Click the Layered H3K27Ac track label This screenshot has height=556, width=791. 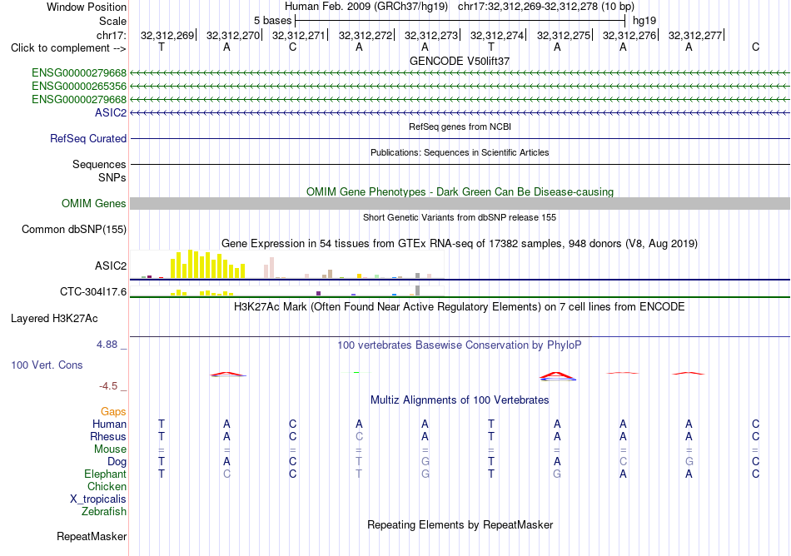coord(54,319)
